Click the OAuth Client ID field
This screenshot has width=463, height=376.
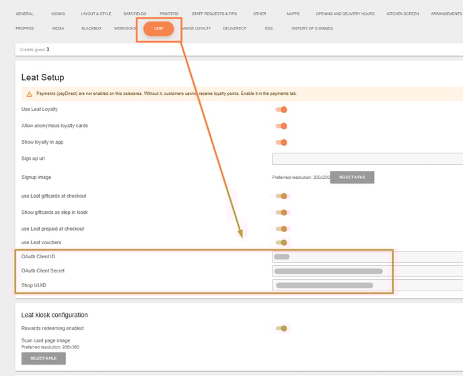(x=367, y=257)
